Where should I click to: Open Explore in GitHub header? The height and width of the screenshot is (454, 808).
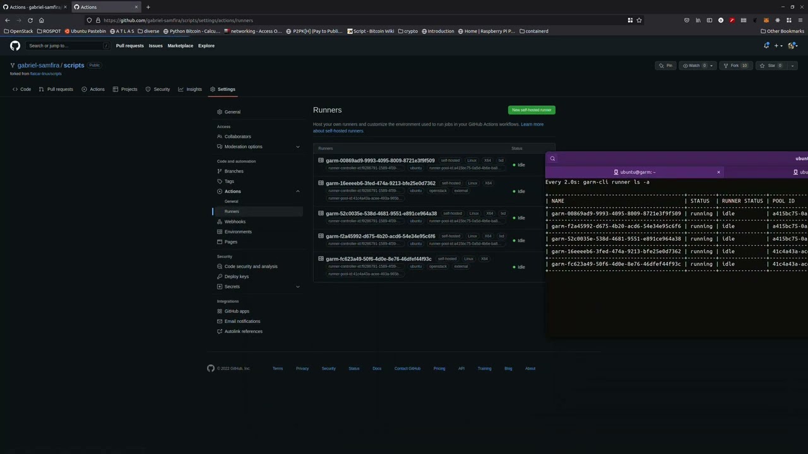coord(206,45)
